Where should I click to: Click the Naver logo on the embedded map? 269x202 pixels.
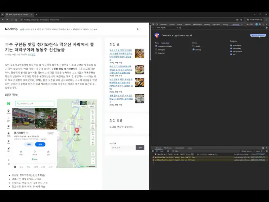(x=8, y=103)
